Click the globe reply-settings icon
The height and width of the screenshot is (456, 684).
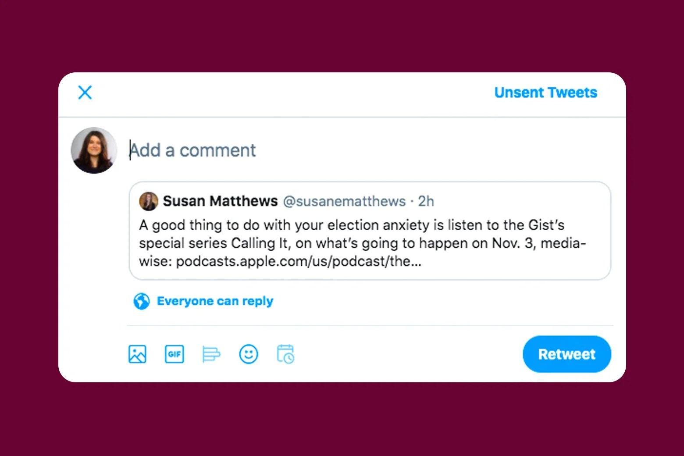[x=141, y=301]
